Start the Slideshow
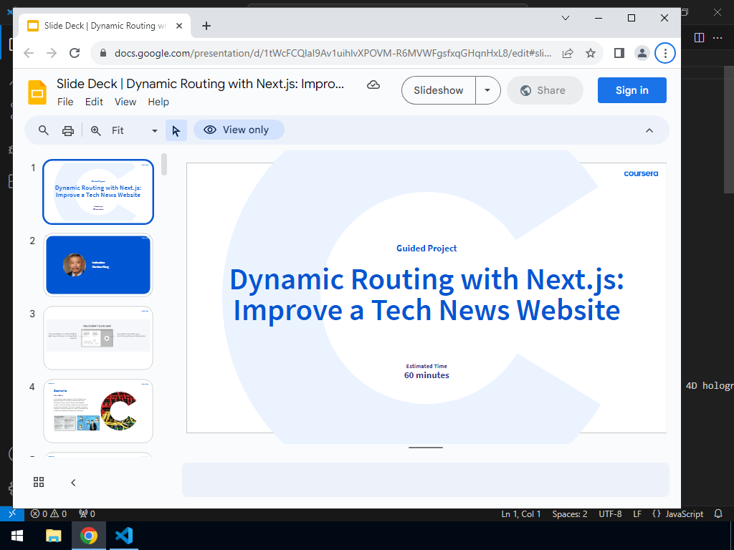 (439, 90)
